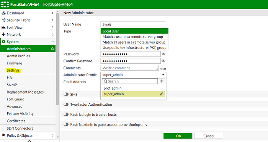Expand the Security Fabric menu chevron
The height and width of the screenshot is (142, 268).
pyautogui.click(x=53, y=20)
